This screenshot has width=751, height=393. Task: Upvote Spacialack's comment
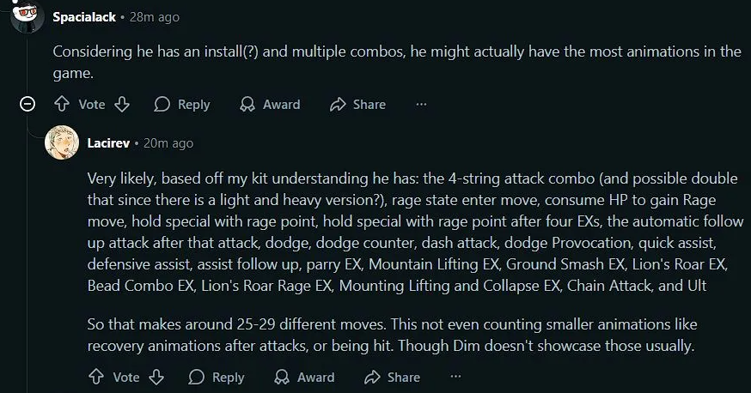[62, 104]
